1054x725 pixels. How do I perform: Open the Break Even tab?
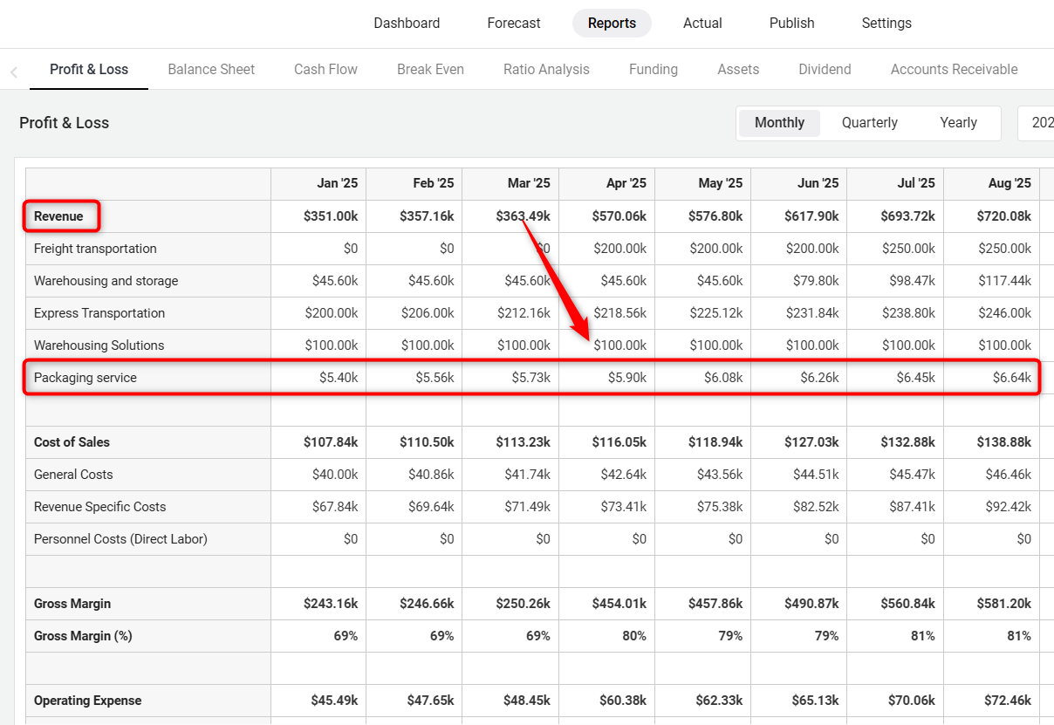pos(430,70)
